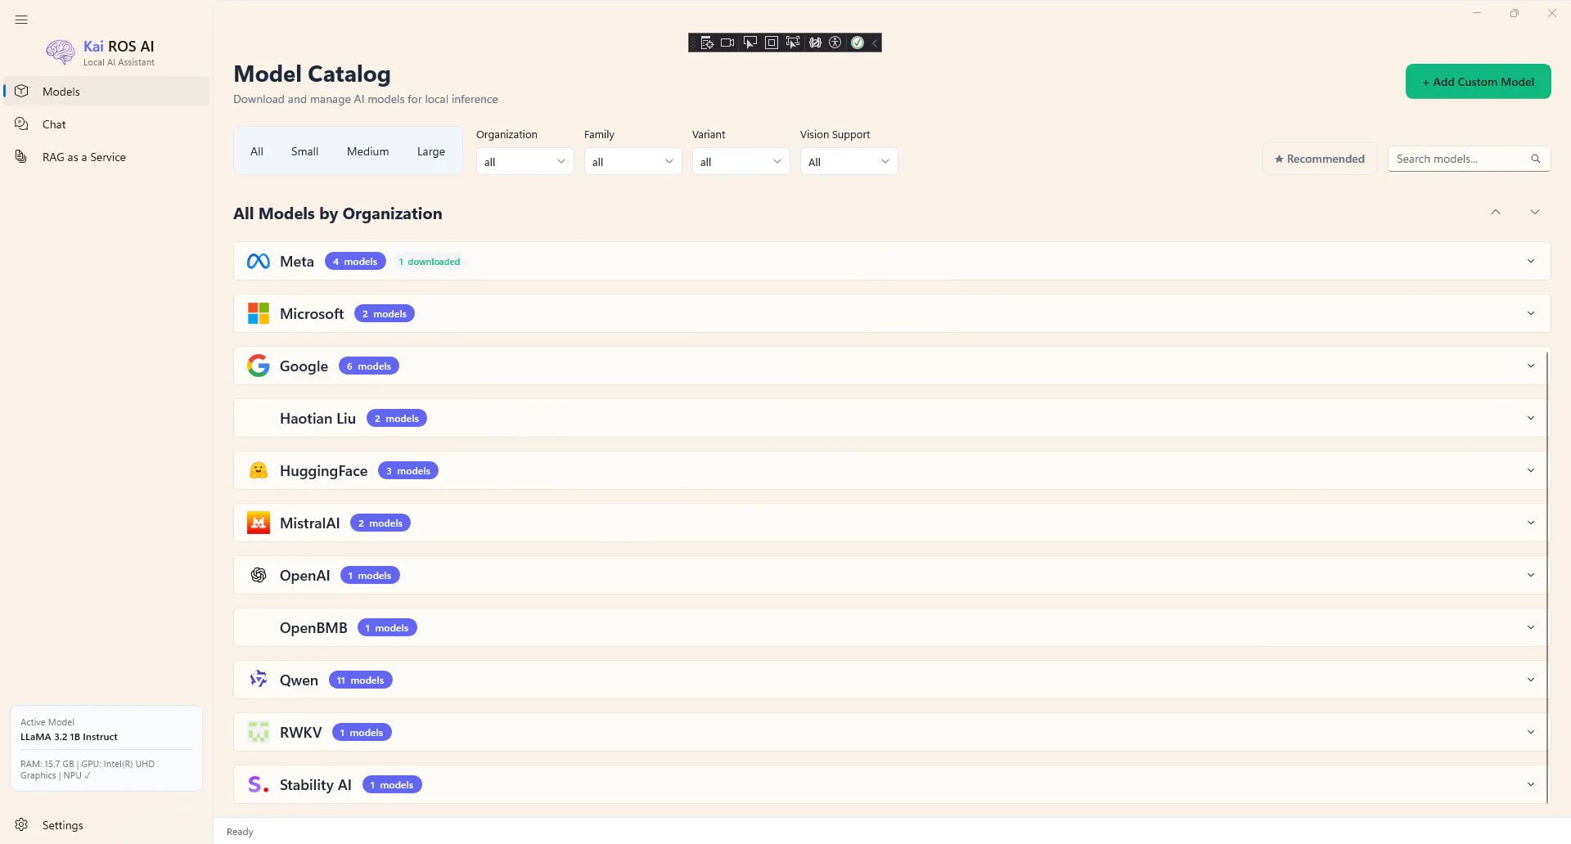
Task: Open the Vision Support dropdown
Action: coord(849,161)
